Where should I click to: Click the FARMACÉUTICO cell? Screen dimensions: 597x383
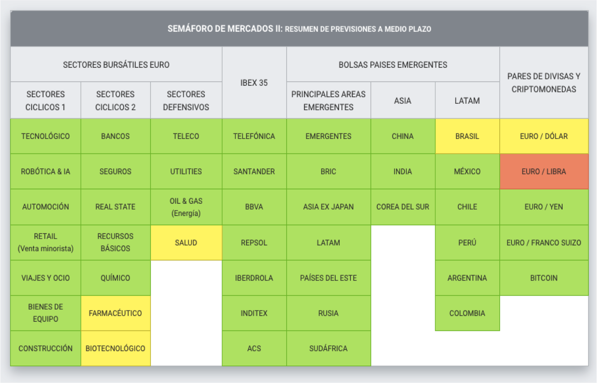click(115, 313)
